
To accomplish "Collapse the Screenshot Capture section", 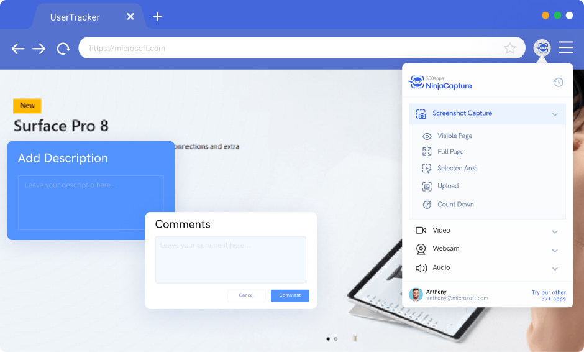I will tap(555, 114).
